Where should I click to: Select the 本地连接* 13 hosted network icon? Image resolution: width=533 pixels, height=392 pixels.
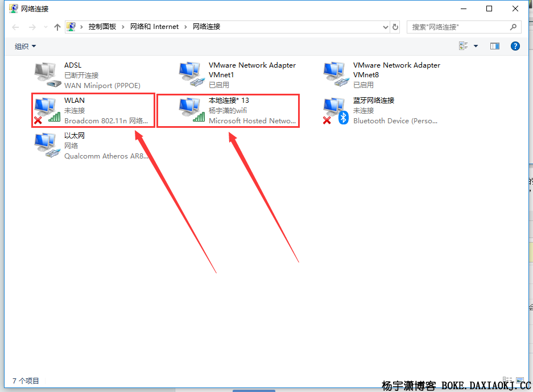192,110
